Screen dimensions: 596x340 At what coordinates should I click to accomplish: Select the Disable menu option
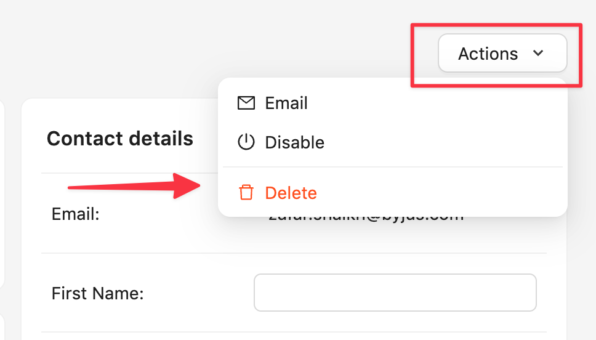[294, 142]
